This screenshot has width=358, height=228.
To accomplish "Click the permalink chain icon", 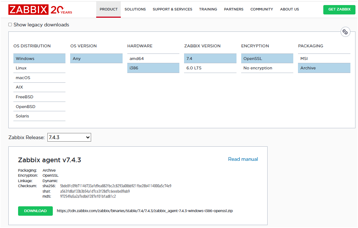I will click(x=345, y=32).
